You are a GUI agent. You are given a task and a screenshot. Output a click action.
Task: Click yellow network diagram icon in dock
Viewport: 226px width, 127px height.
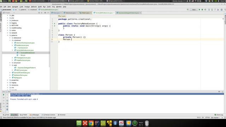pos(109,123)
